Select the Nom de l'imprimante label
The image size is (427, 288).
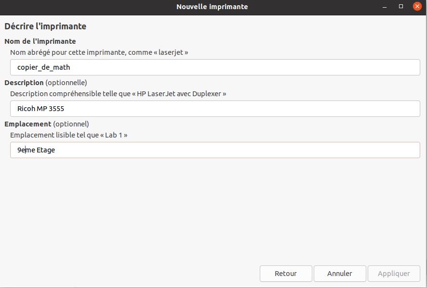click(40, 41)
